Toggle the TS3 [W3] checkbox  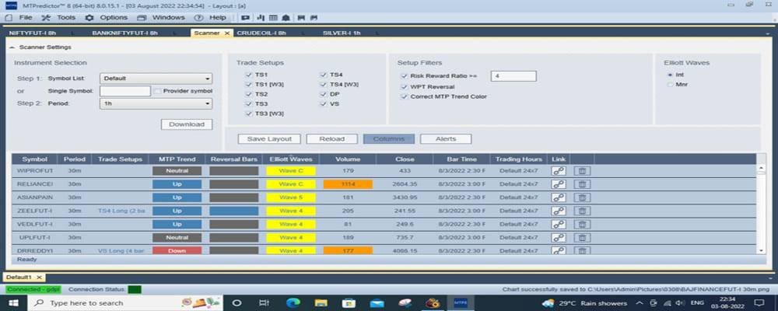tap(249, 114)
